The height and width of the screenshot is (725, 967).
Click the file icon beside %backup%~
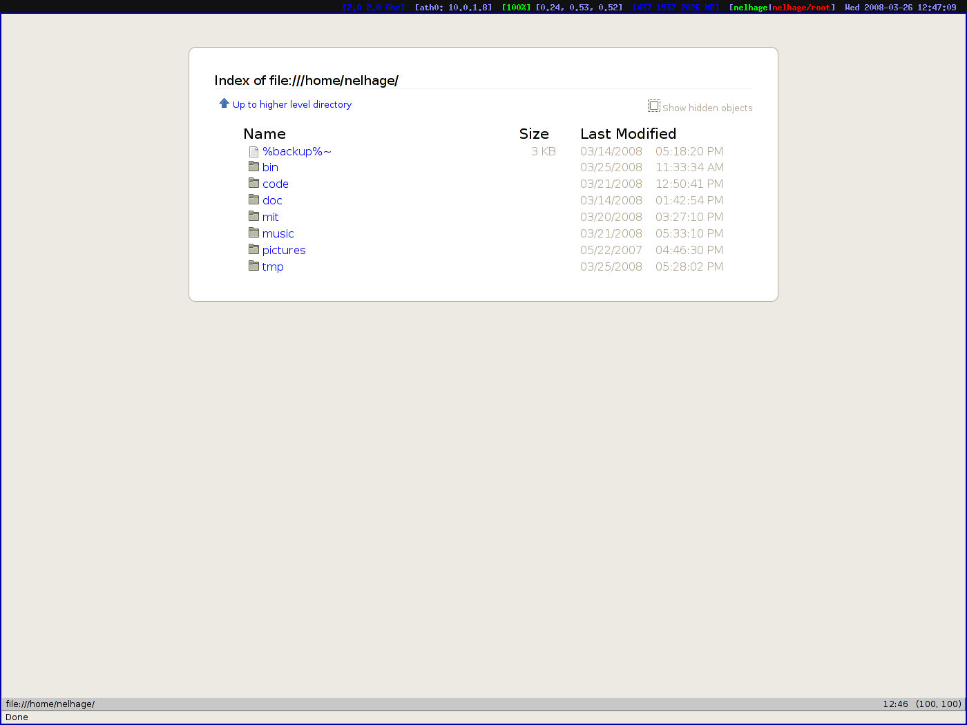tap(253, 152)
